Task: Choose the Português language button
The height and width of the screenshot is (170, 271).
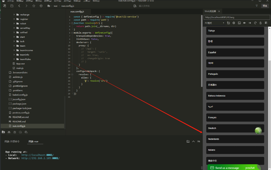Action: point(235,74)
